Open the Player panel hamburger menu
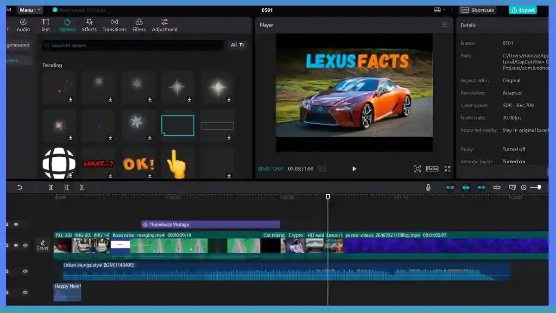 444,25
